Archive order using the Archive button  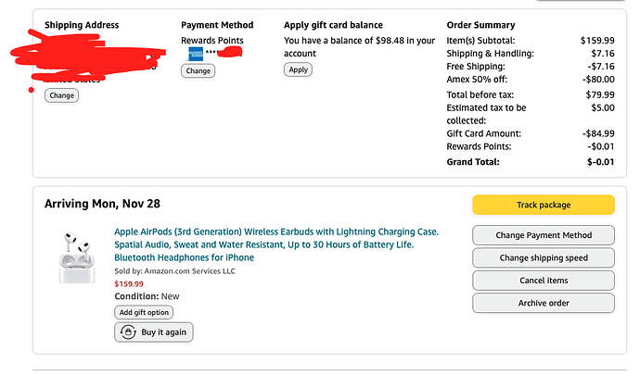click(x=543, y=303)
